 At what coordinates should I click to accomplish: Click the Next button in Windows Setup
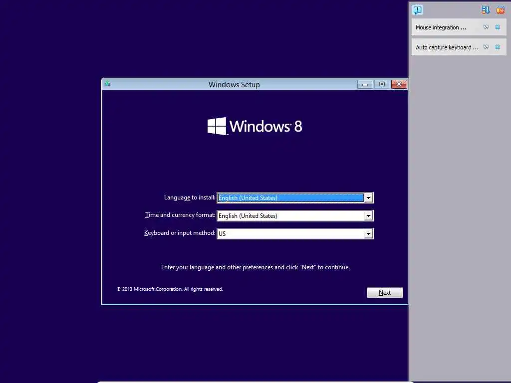385,292
